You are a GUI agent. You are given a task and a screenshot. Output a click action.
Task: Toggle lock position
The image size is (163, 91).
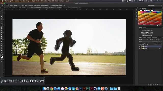tap(146, 44)
